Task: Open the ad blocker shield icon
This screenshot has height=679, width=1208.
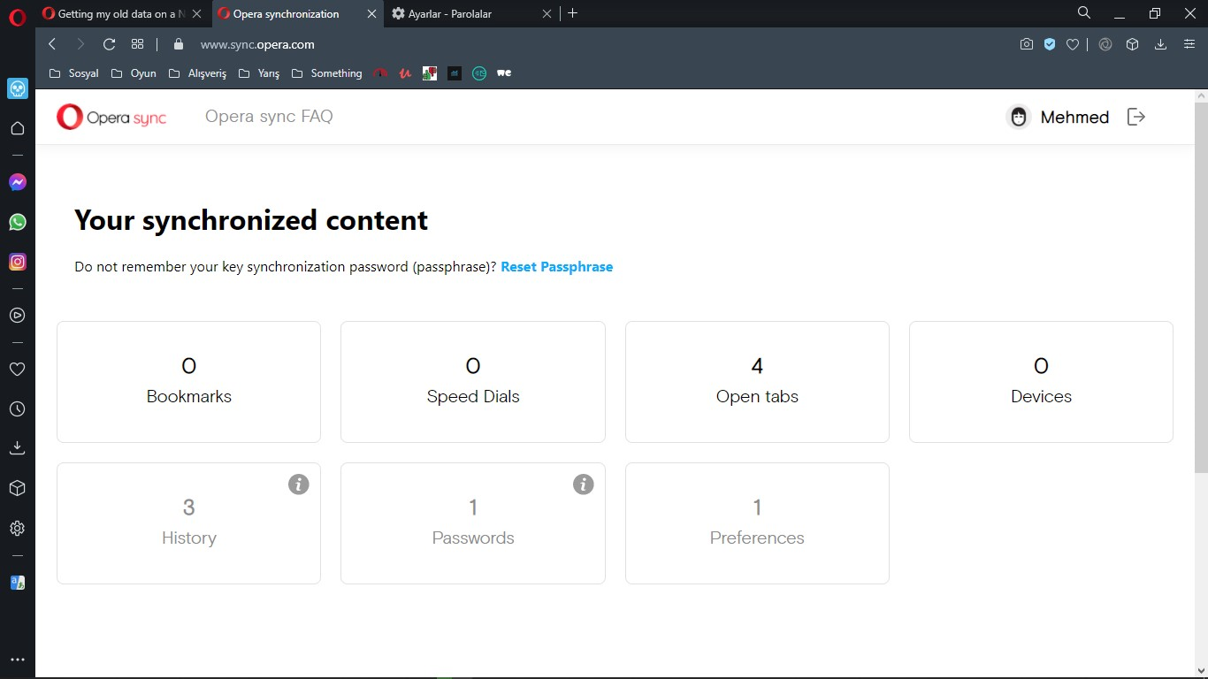Action: [x=1050, y=44]
